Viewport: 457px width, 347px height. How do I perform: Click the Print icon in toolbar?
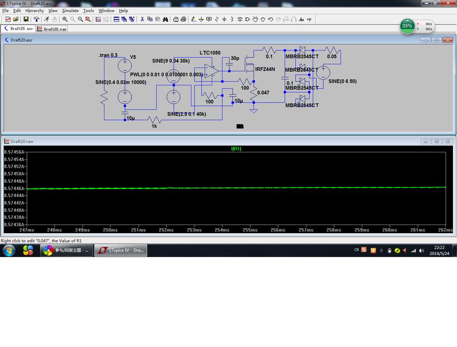183,19
